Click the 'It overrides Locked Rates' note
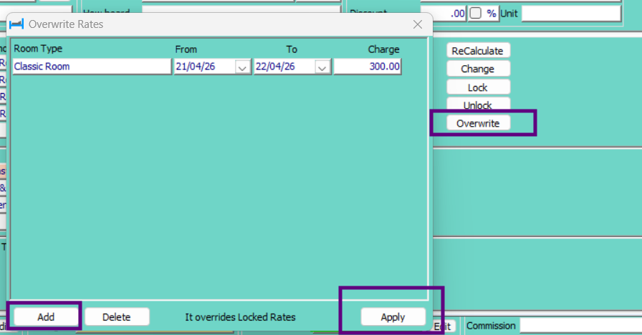The image size is (642, 335). click(240, 317)
